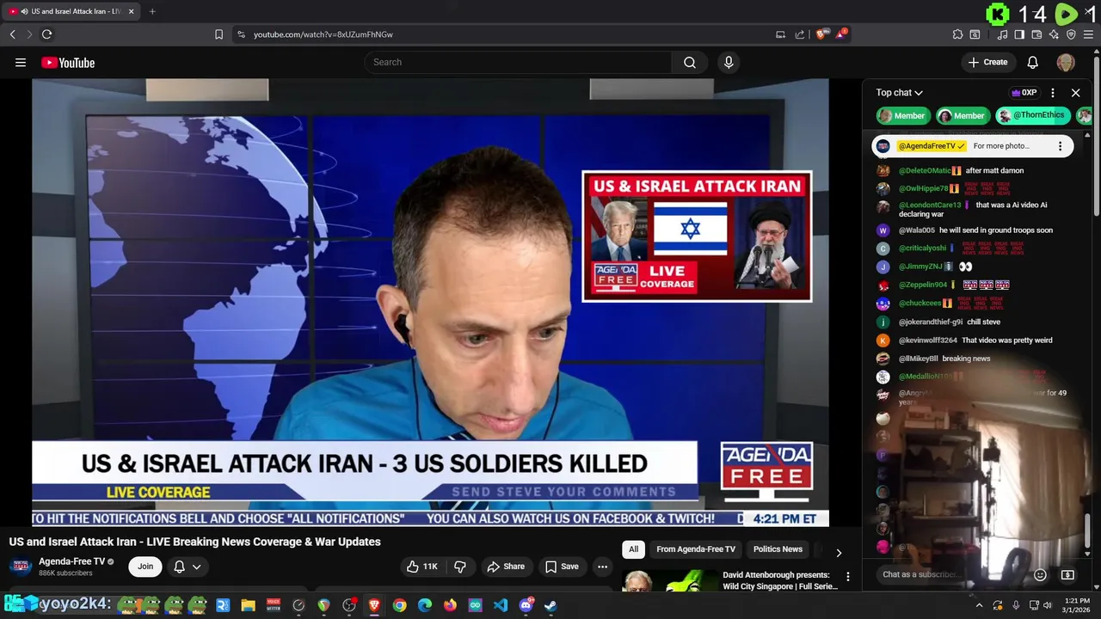Go back in browser history

click(x=12, y=34)
